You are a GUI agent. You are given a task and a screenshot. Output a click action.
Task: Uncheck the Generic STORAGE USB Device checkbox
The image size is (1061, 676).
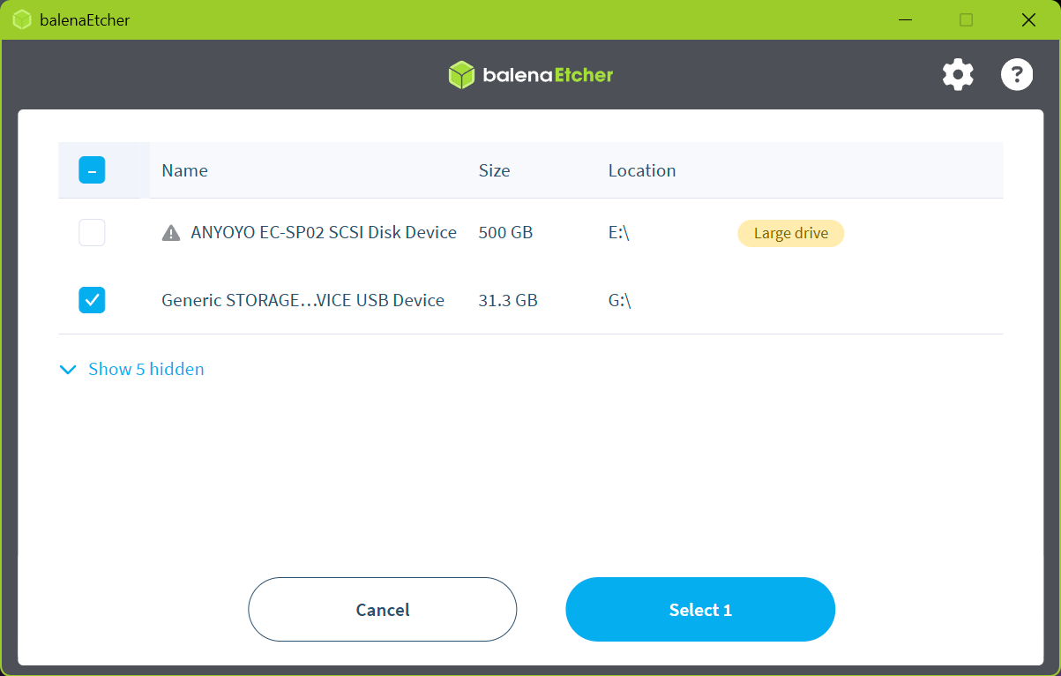[92, 300]
